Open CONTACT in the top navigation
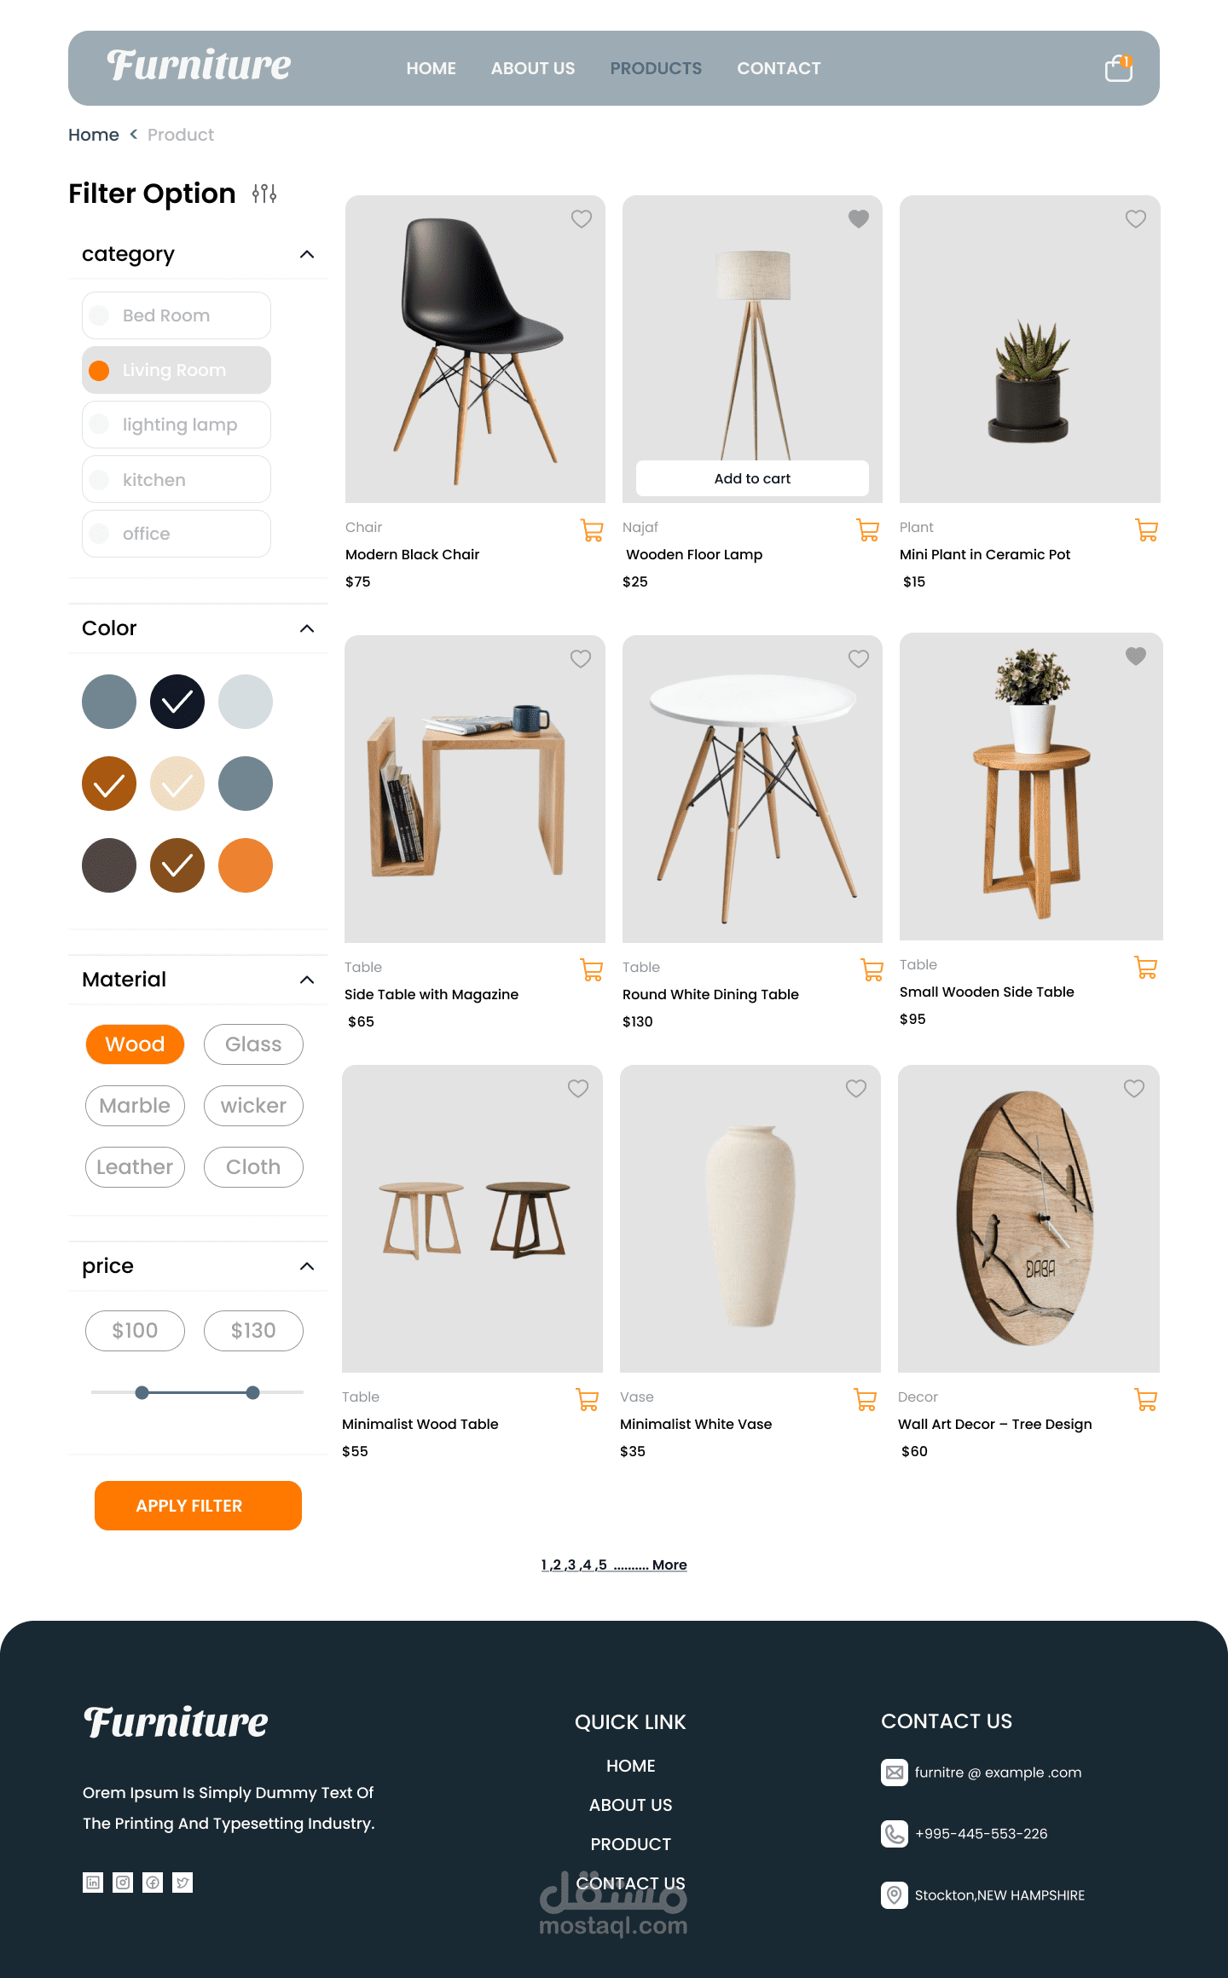The width and height of the screenshot is (1228, 1978). (779, 68)
